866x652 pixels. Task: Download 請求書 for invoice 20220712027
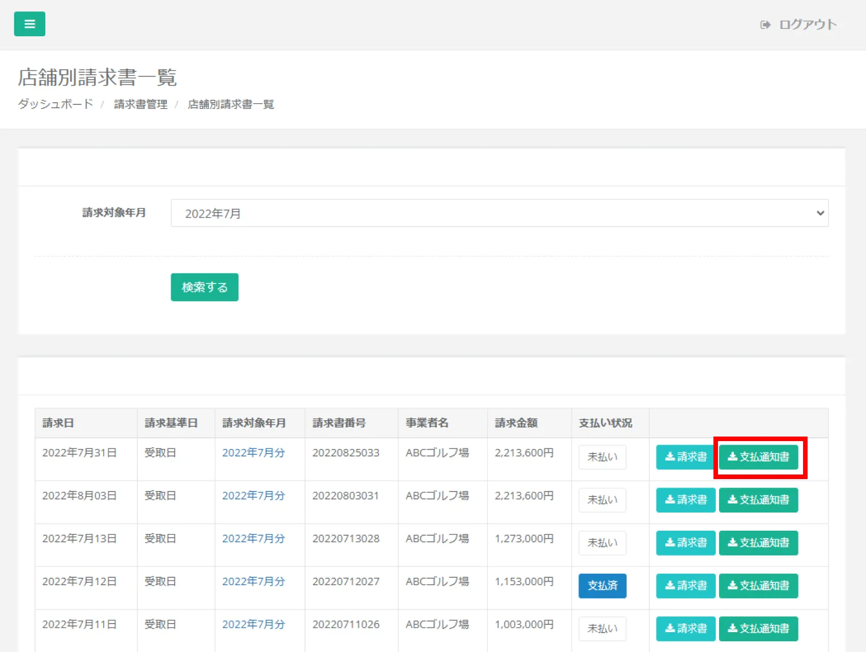pyautogui.click(x=686, y=586)
